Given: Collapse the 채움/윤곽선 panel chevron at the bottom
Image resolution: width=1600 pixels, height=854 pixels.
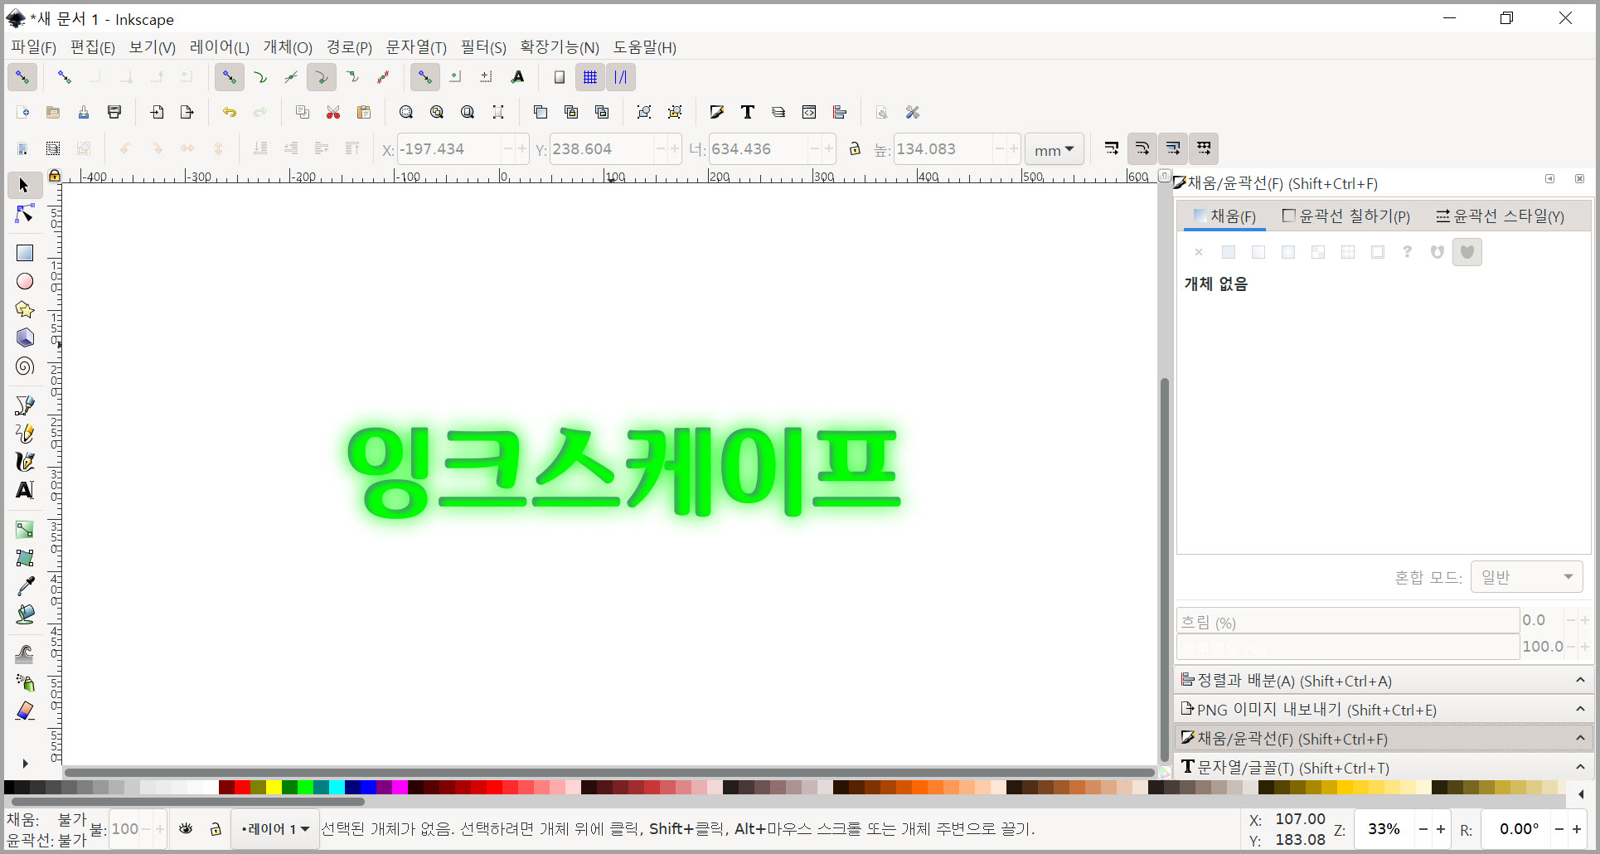Looking at the screenshot, I should [x=1580, y=739].
